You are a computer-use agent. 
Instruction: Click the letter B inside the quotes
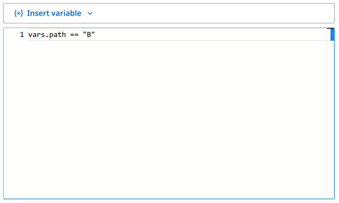point(89,34)
